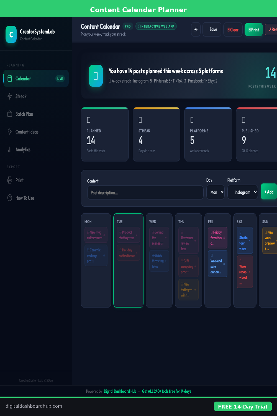277x416 pixels.
Task: Click the Analytics bar chart icon
Action: (10, 149)
